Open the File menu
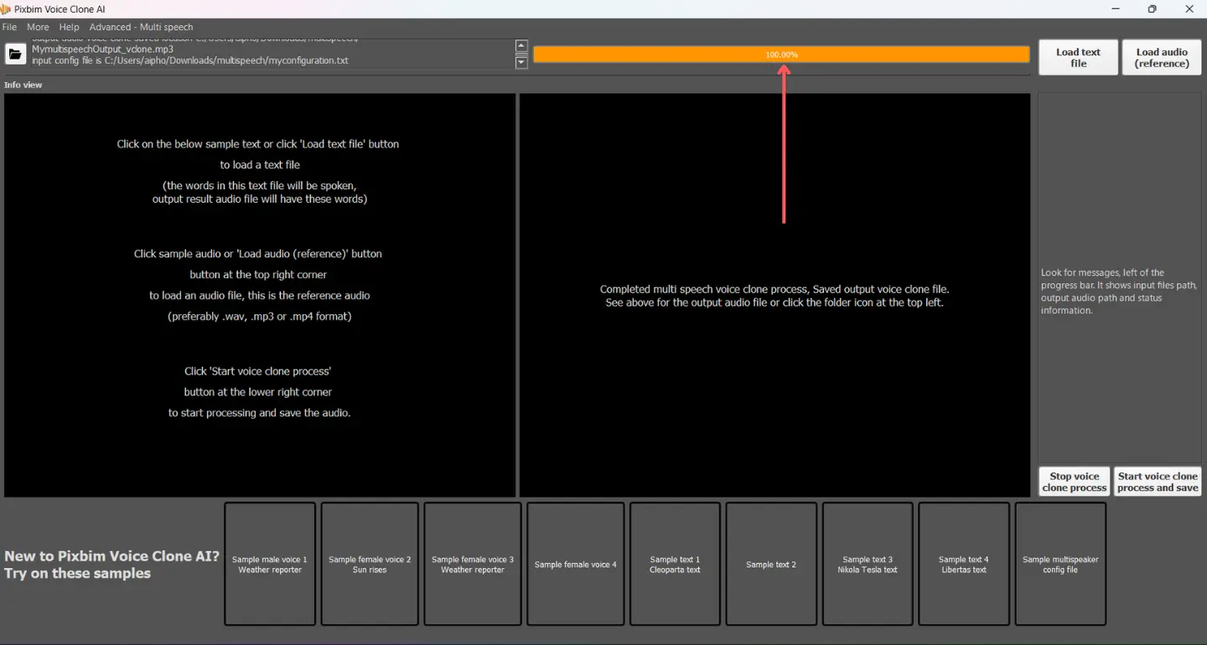The width and height of the screenshot is (1207, 645). (9, 27)
